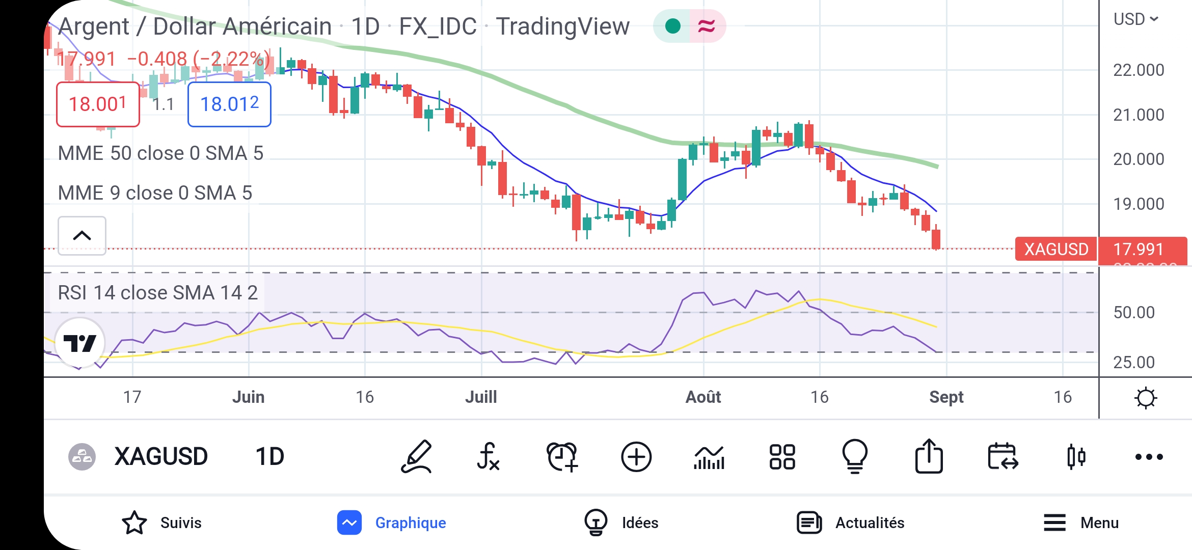Switch to the Suivis tab
The height and width of the screenshot is (550, 1192).
tap(162, 522)
